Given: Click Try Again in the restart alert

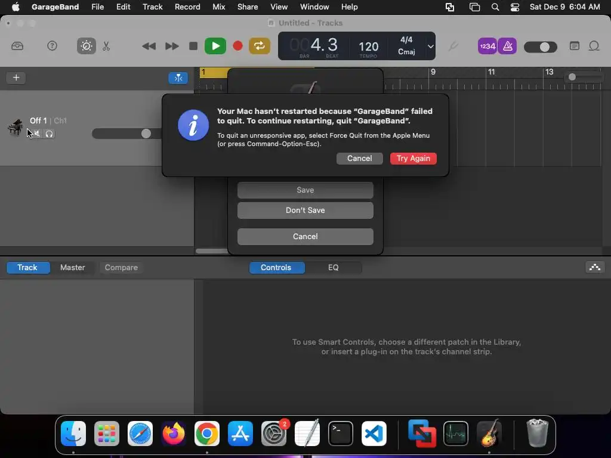Looking at the screenshot, I should point(413,159).
